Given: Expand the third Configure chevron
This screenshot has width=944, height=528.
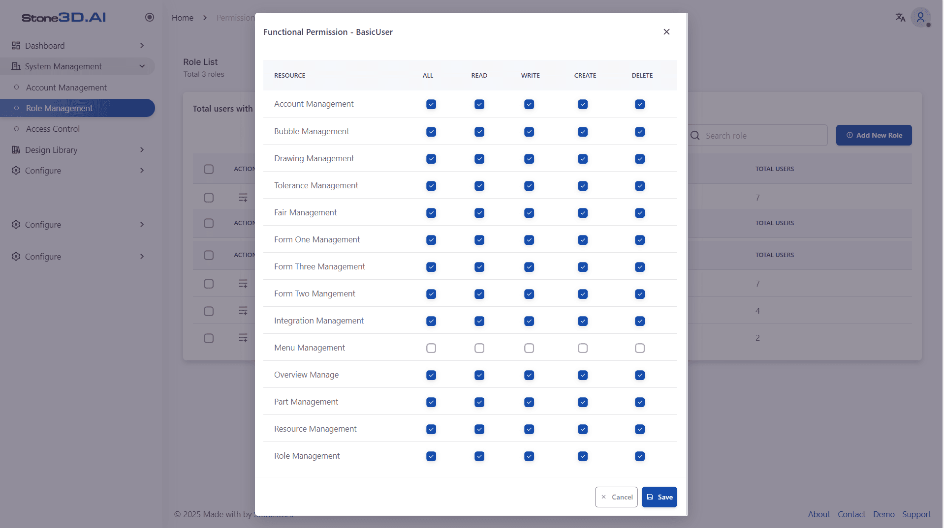Looking at the screenshot, I should coord(142,256).
